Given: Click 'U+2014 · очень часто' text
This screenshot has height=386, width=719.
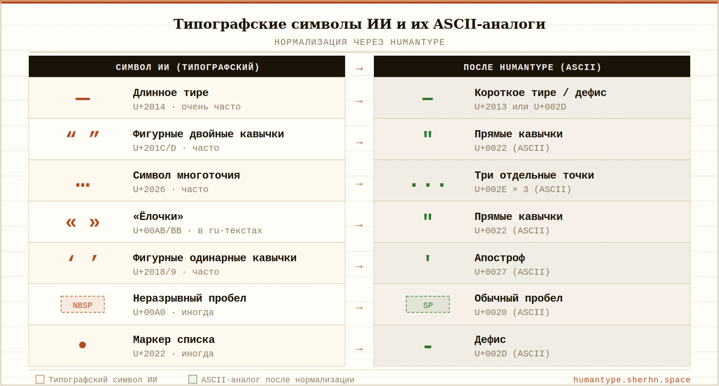Looking at the screenshot, I should click(187, 107).
